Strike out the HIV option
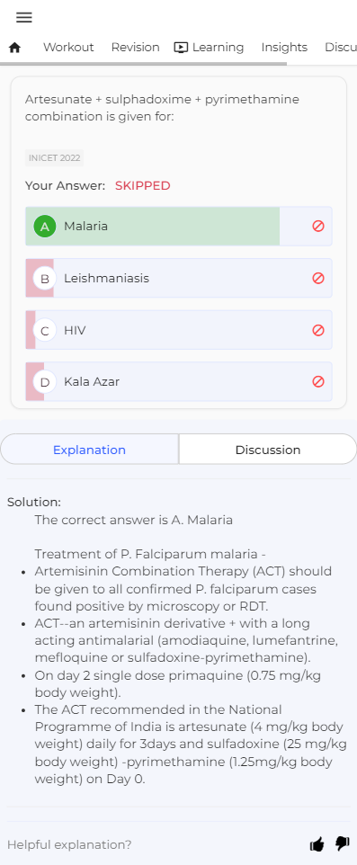357x865 pixels. tap(317, 330)
